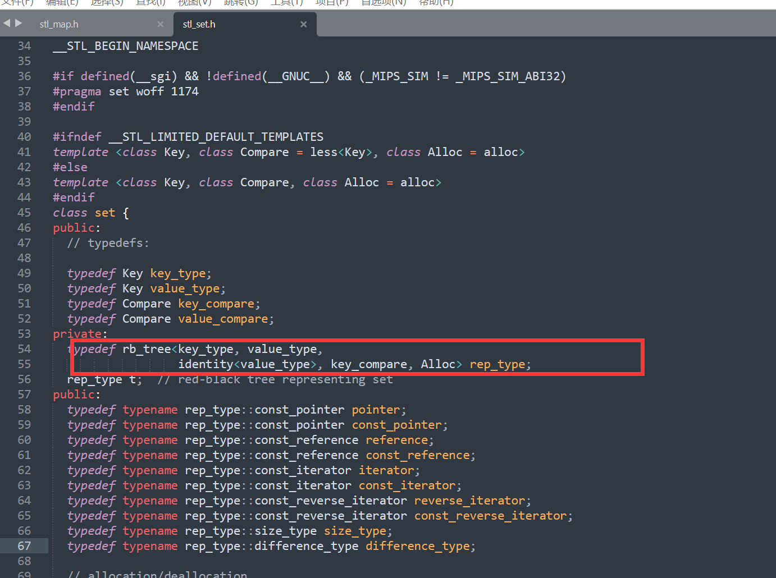Click line number 40 in the gutter
This screenshot has width=776, height=578.
24,137
